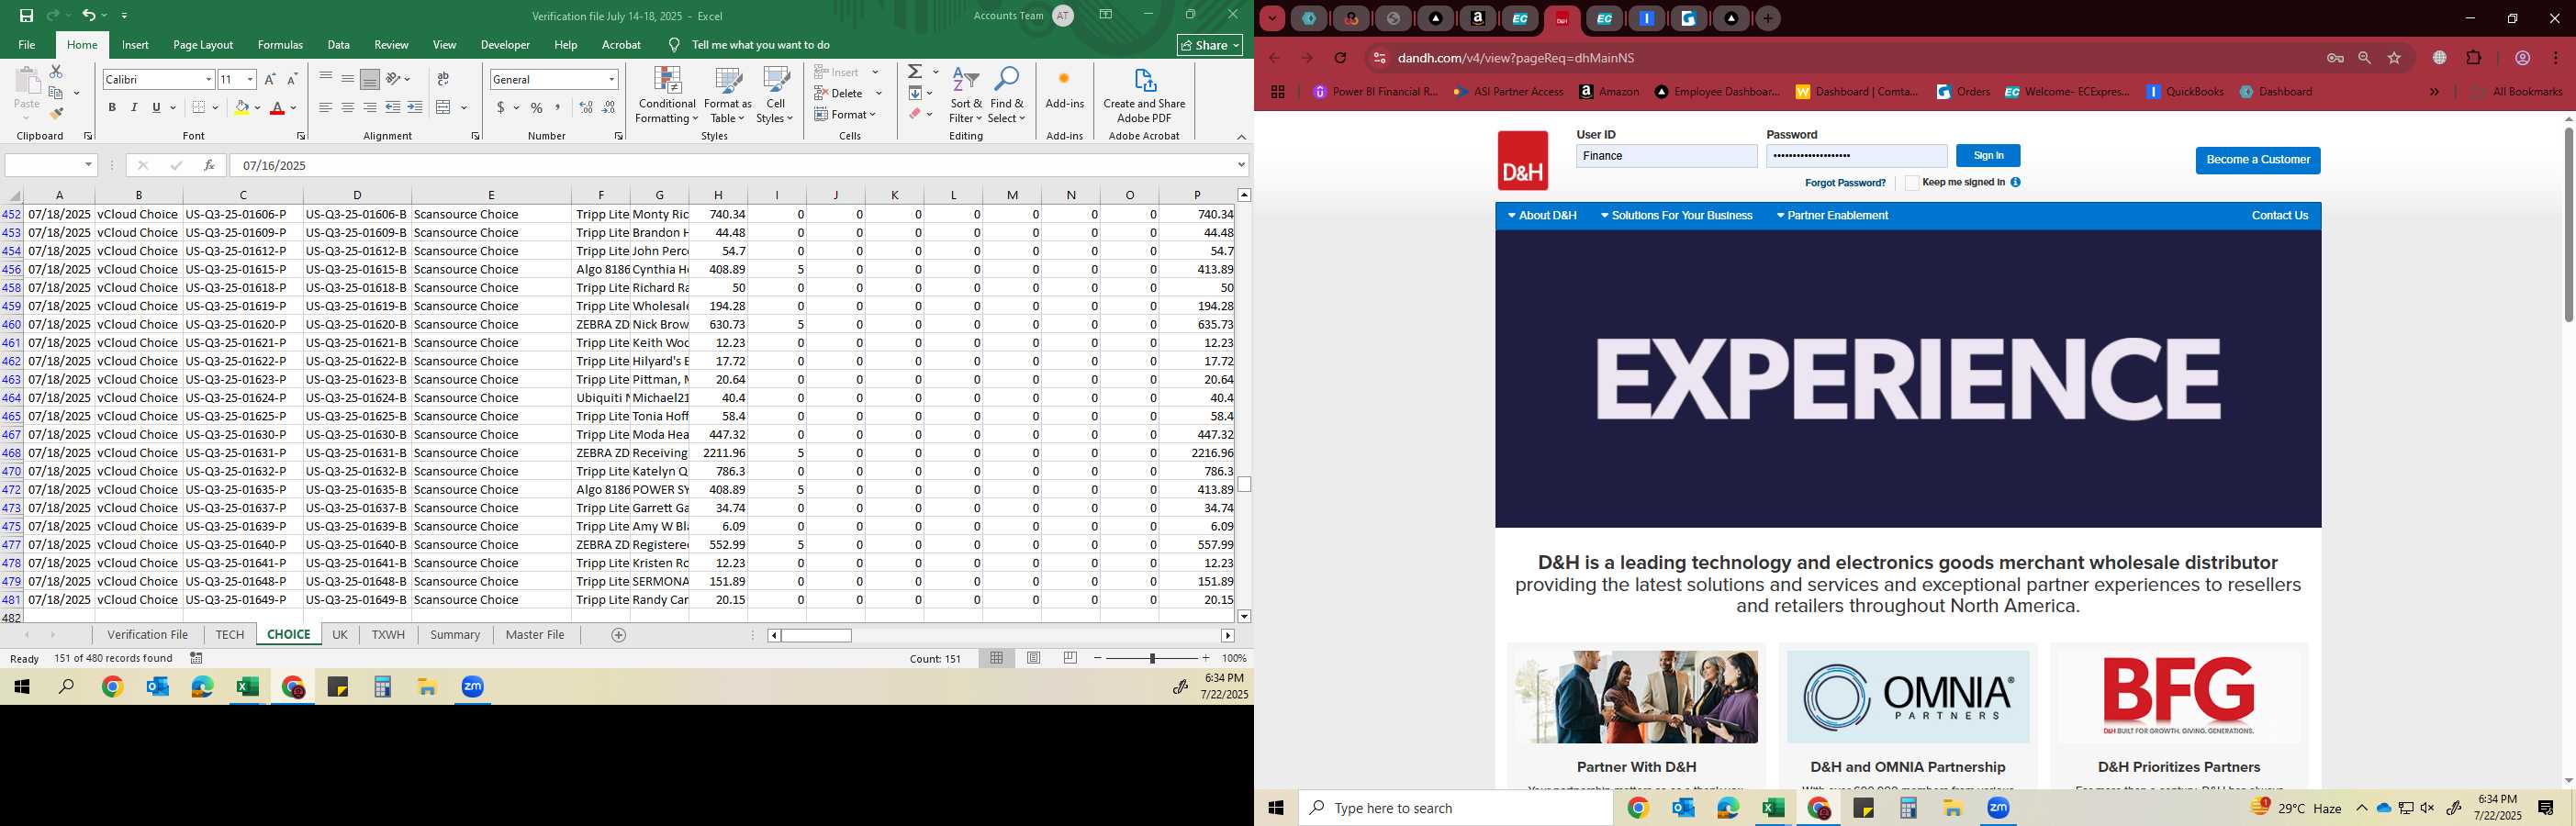Click the AutoSum sigma icon

click(915, 72)
